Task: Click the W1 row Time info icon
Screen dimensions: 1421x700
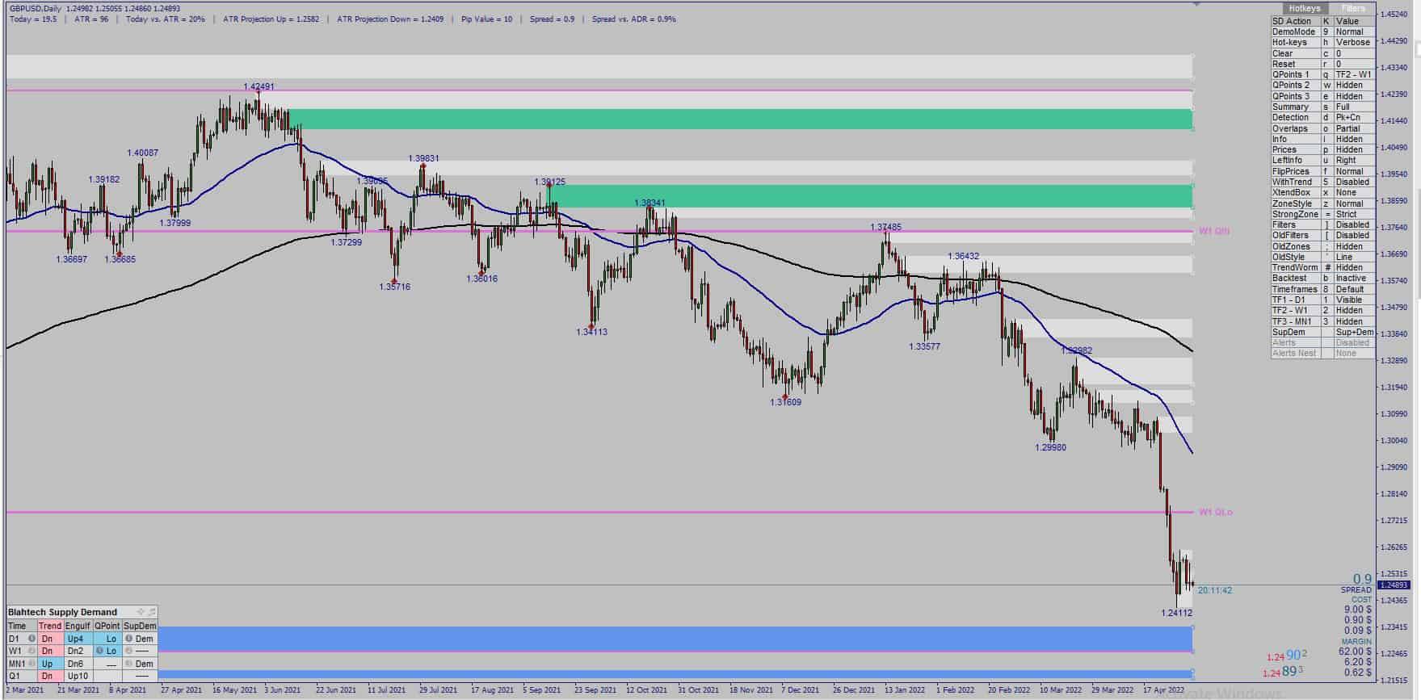Action: pyautogui.click(x=32, y=651)
